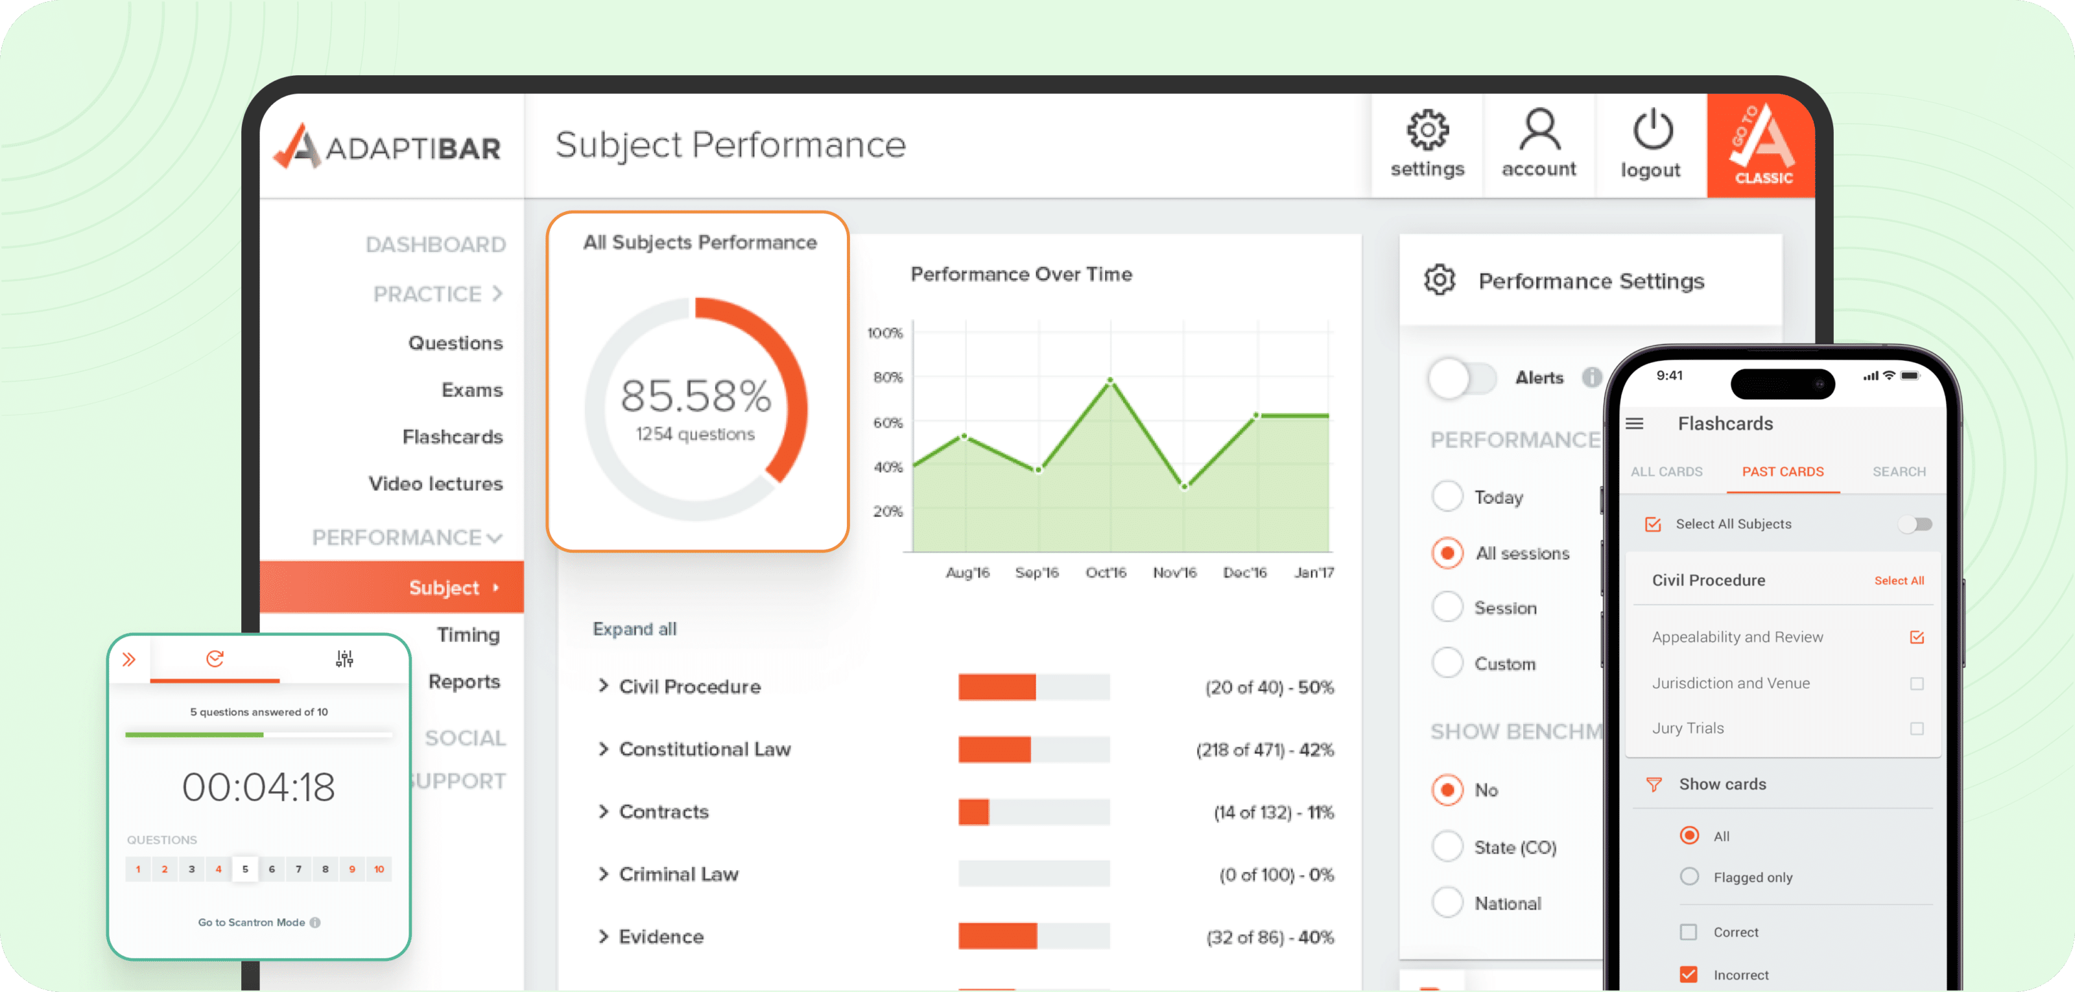
Task: Open Exams in sidebar
Action: click(x=472, y=389)
